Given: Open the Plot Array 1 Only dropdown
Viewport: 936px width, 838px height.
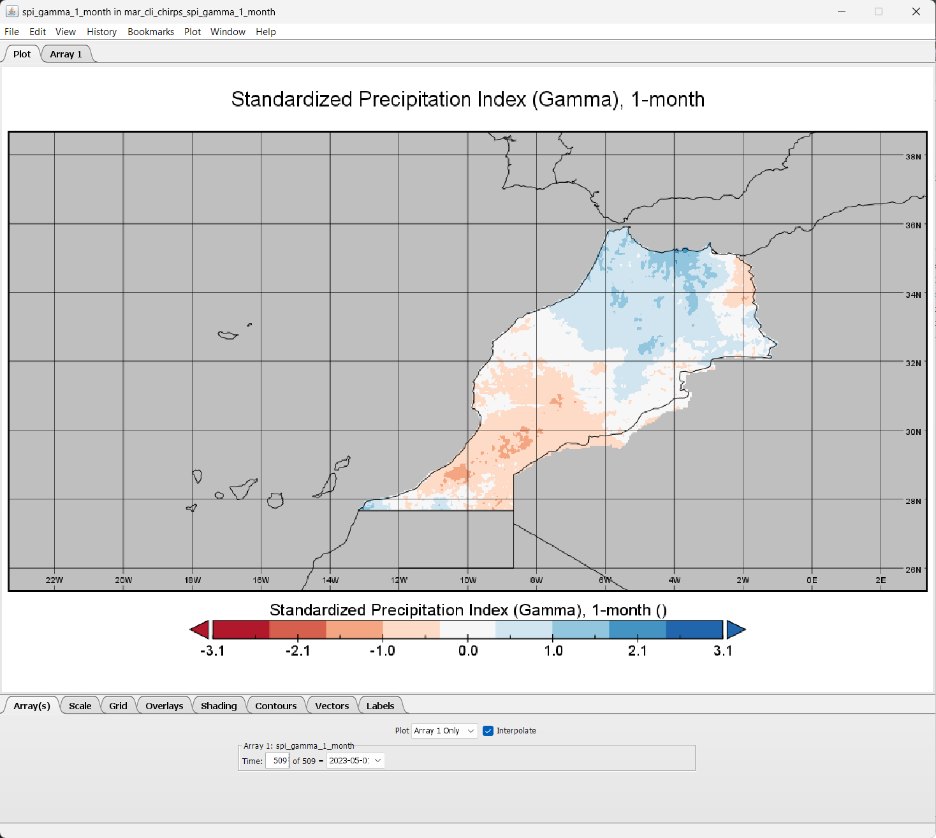Looking at the screenshot, I should 444,731.
